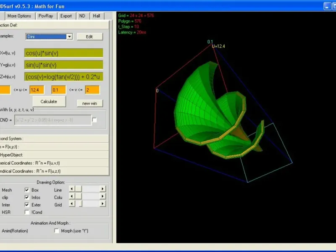The height and width of the screenshot is (252, 336).
Task: Click right arrow of Colu slider
Action: click(102, 197)
